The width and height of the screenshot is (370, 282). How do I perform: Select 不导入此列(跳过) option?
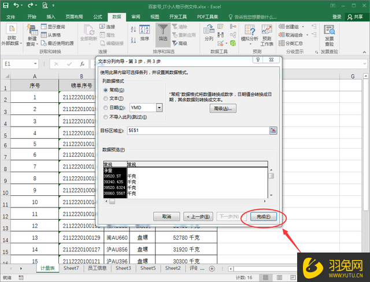point(125,117)
